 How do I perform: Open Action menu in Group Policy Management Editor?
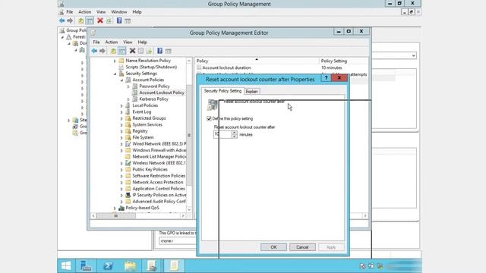point(112,42)
